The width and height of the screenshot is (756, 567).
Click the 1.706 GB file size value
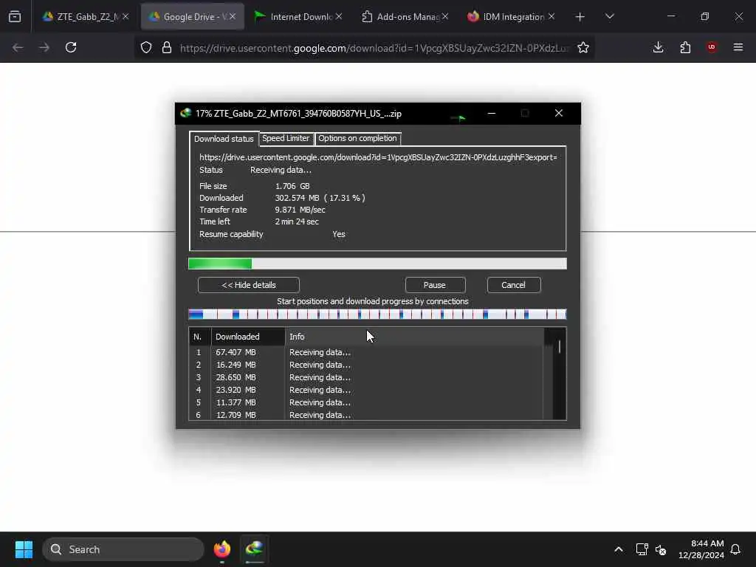(292, 186)
